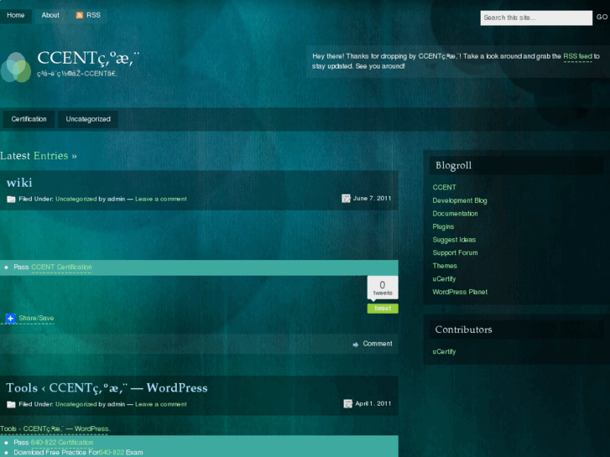Click the CCENT site title heading

pos(88,59)
